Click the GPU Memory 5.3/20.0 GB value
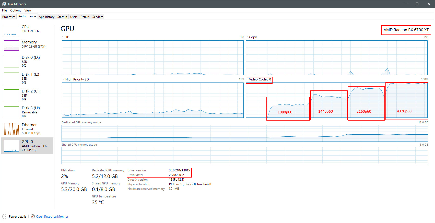This screenshot has width=435, height=223. pyautogui.click(x=74, y=190)
